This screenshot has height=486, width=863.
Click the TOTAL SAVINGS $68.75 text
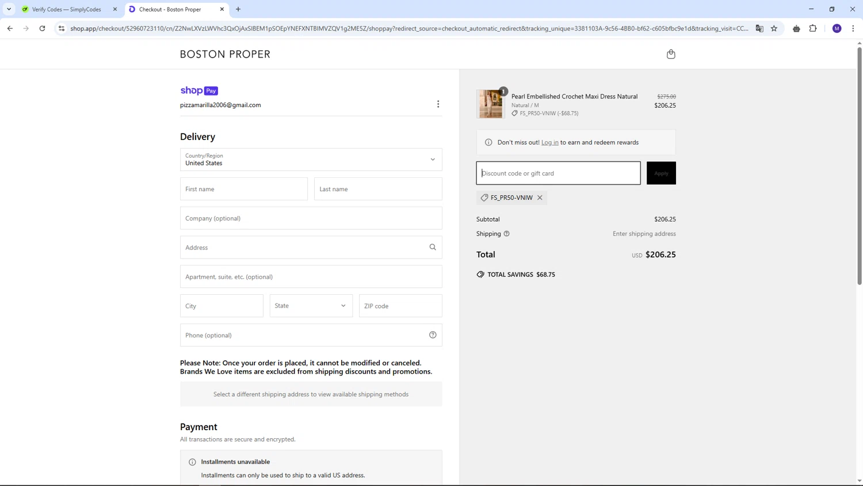click(x=521, y=275)
